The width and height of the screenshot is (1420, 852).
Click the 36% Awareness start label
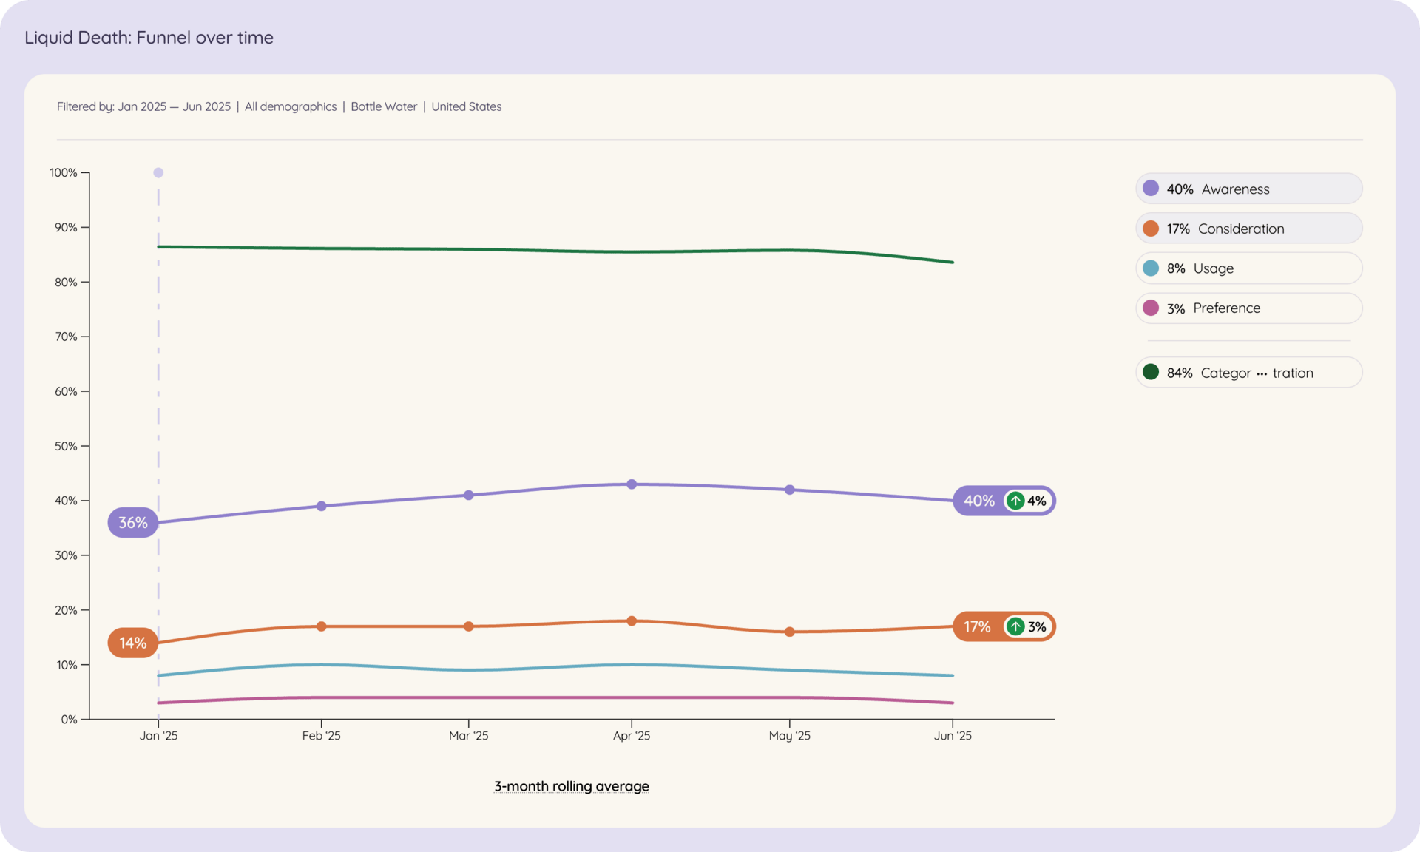(133, 522)
